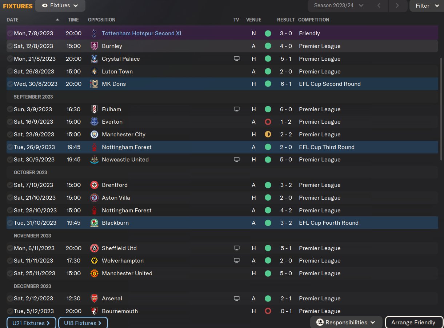Viewport: 444px width, 328px height.
Task: Expand the Season 2023/24 selector
Action: [339, 5]
